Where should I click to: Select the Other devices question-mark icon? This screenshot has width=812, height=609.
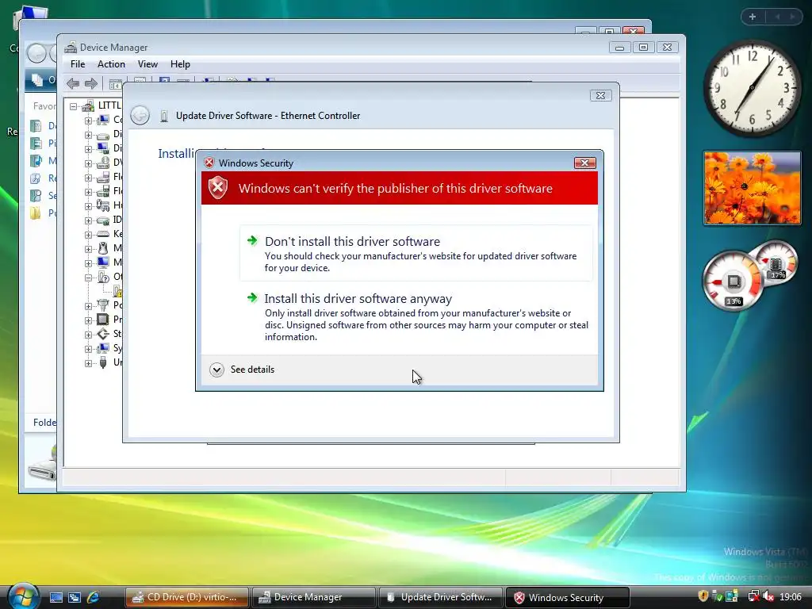tap(103, 277)
